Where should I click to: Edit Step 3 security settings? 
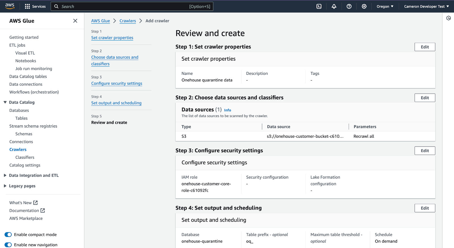425,151
